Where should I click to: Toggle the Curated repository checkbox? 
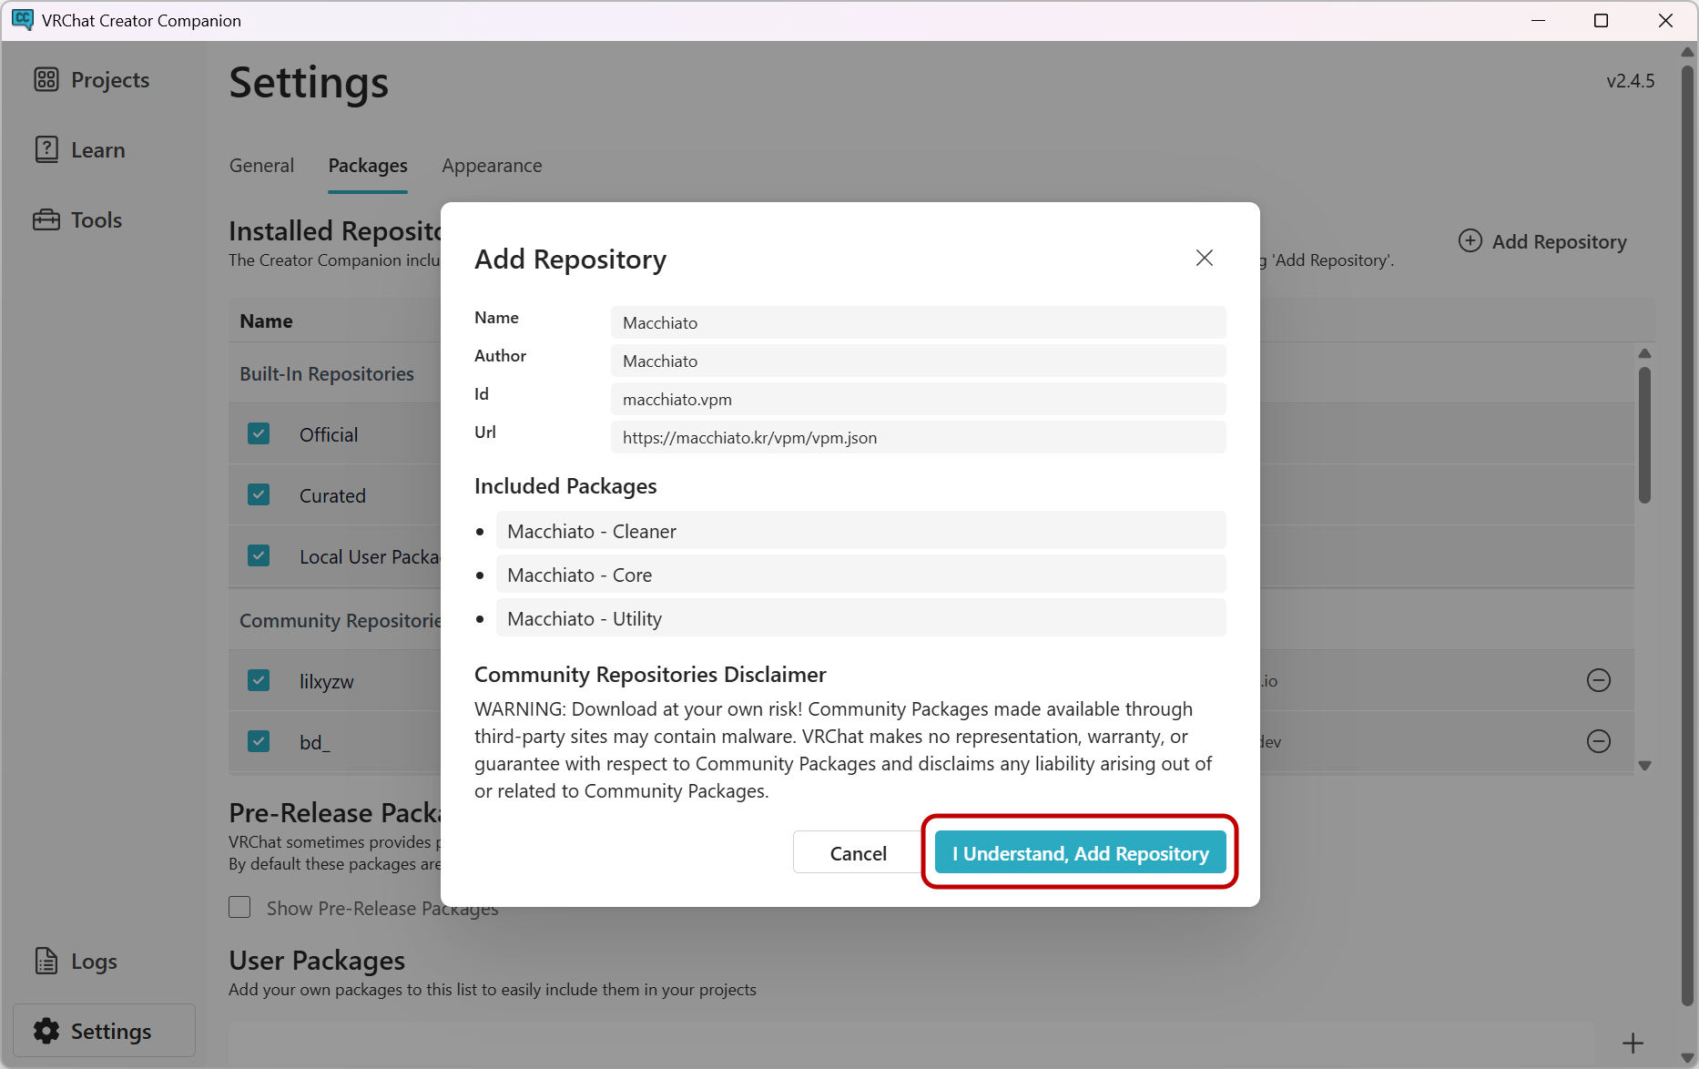click(259, 494)
